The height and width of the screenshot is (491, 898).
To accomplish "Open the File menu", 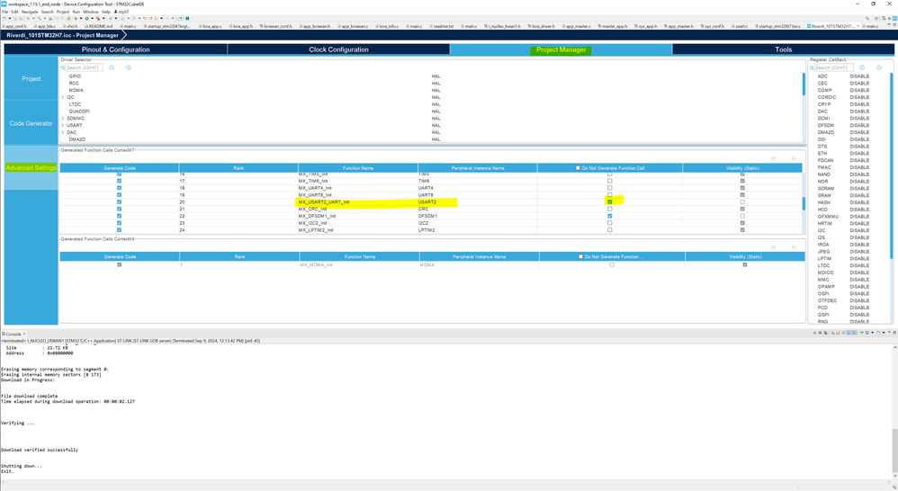I will pyautogui.click(x=5, y=12).
